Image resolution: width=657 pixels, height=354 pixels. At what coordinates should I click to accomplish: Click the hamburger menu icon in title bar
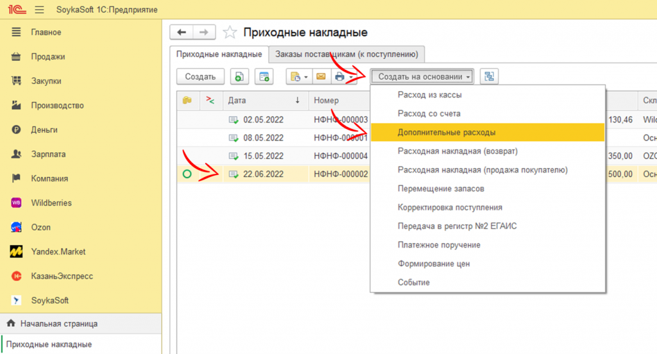point(39,10)
